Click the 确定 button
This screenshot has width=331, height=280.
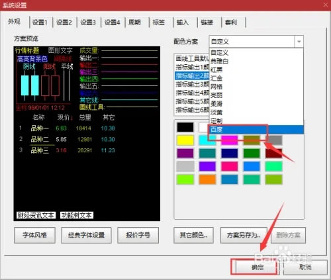[x=258, y=267]
